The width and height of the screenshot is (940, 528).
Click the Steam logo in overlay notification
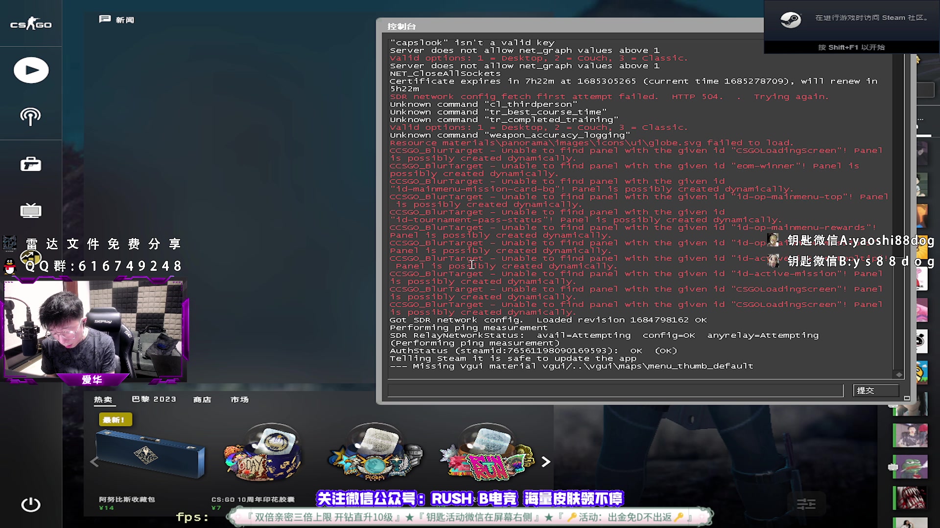(791, 20)
